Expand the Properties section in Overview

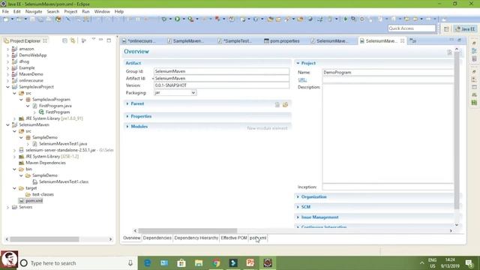(x=127, y=116)
